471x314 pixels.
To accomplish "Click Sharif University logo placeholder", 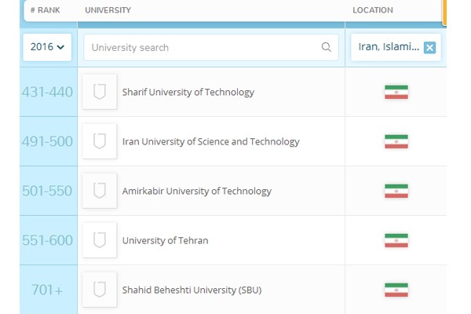I will (100, 92).
